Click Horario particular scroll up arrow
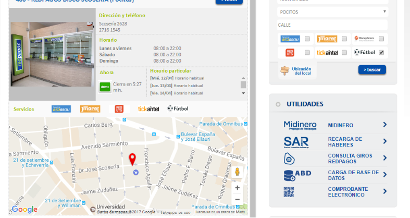Viewport: 410px width, 218px height. coord(243,78)
